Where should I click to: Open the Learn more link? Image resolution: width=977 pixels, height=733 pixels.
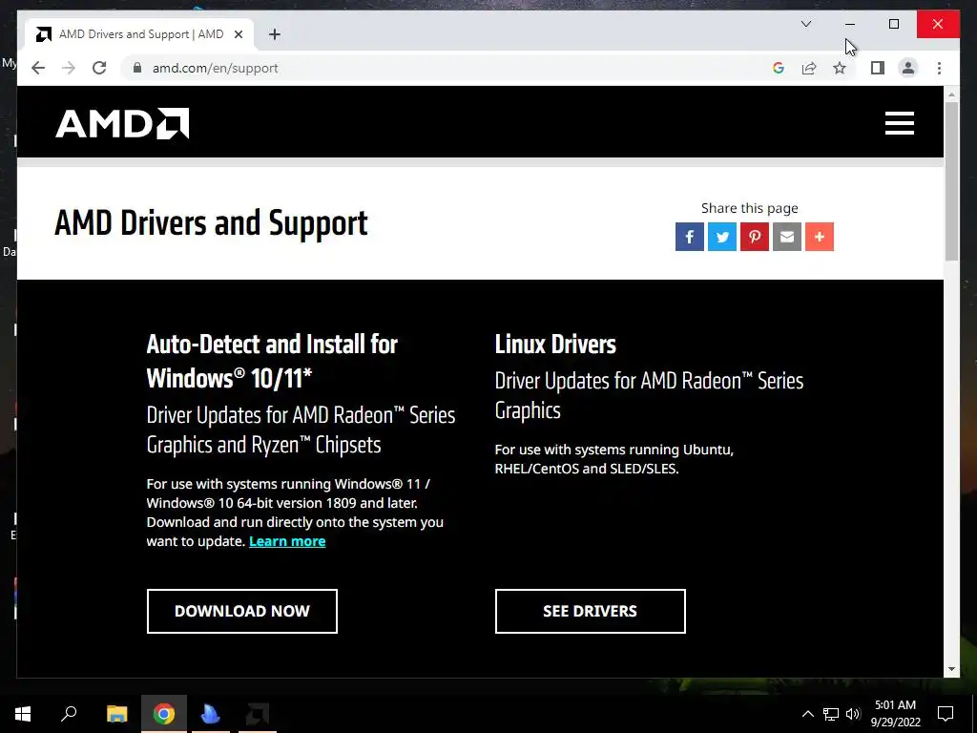pyautogui.click(x=287, y=541)
